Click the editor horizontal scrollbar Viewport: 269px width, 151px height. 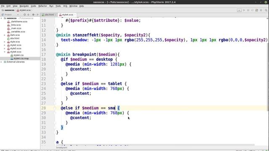[x=155, y=145]
